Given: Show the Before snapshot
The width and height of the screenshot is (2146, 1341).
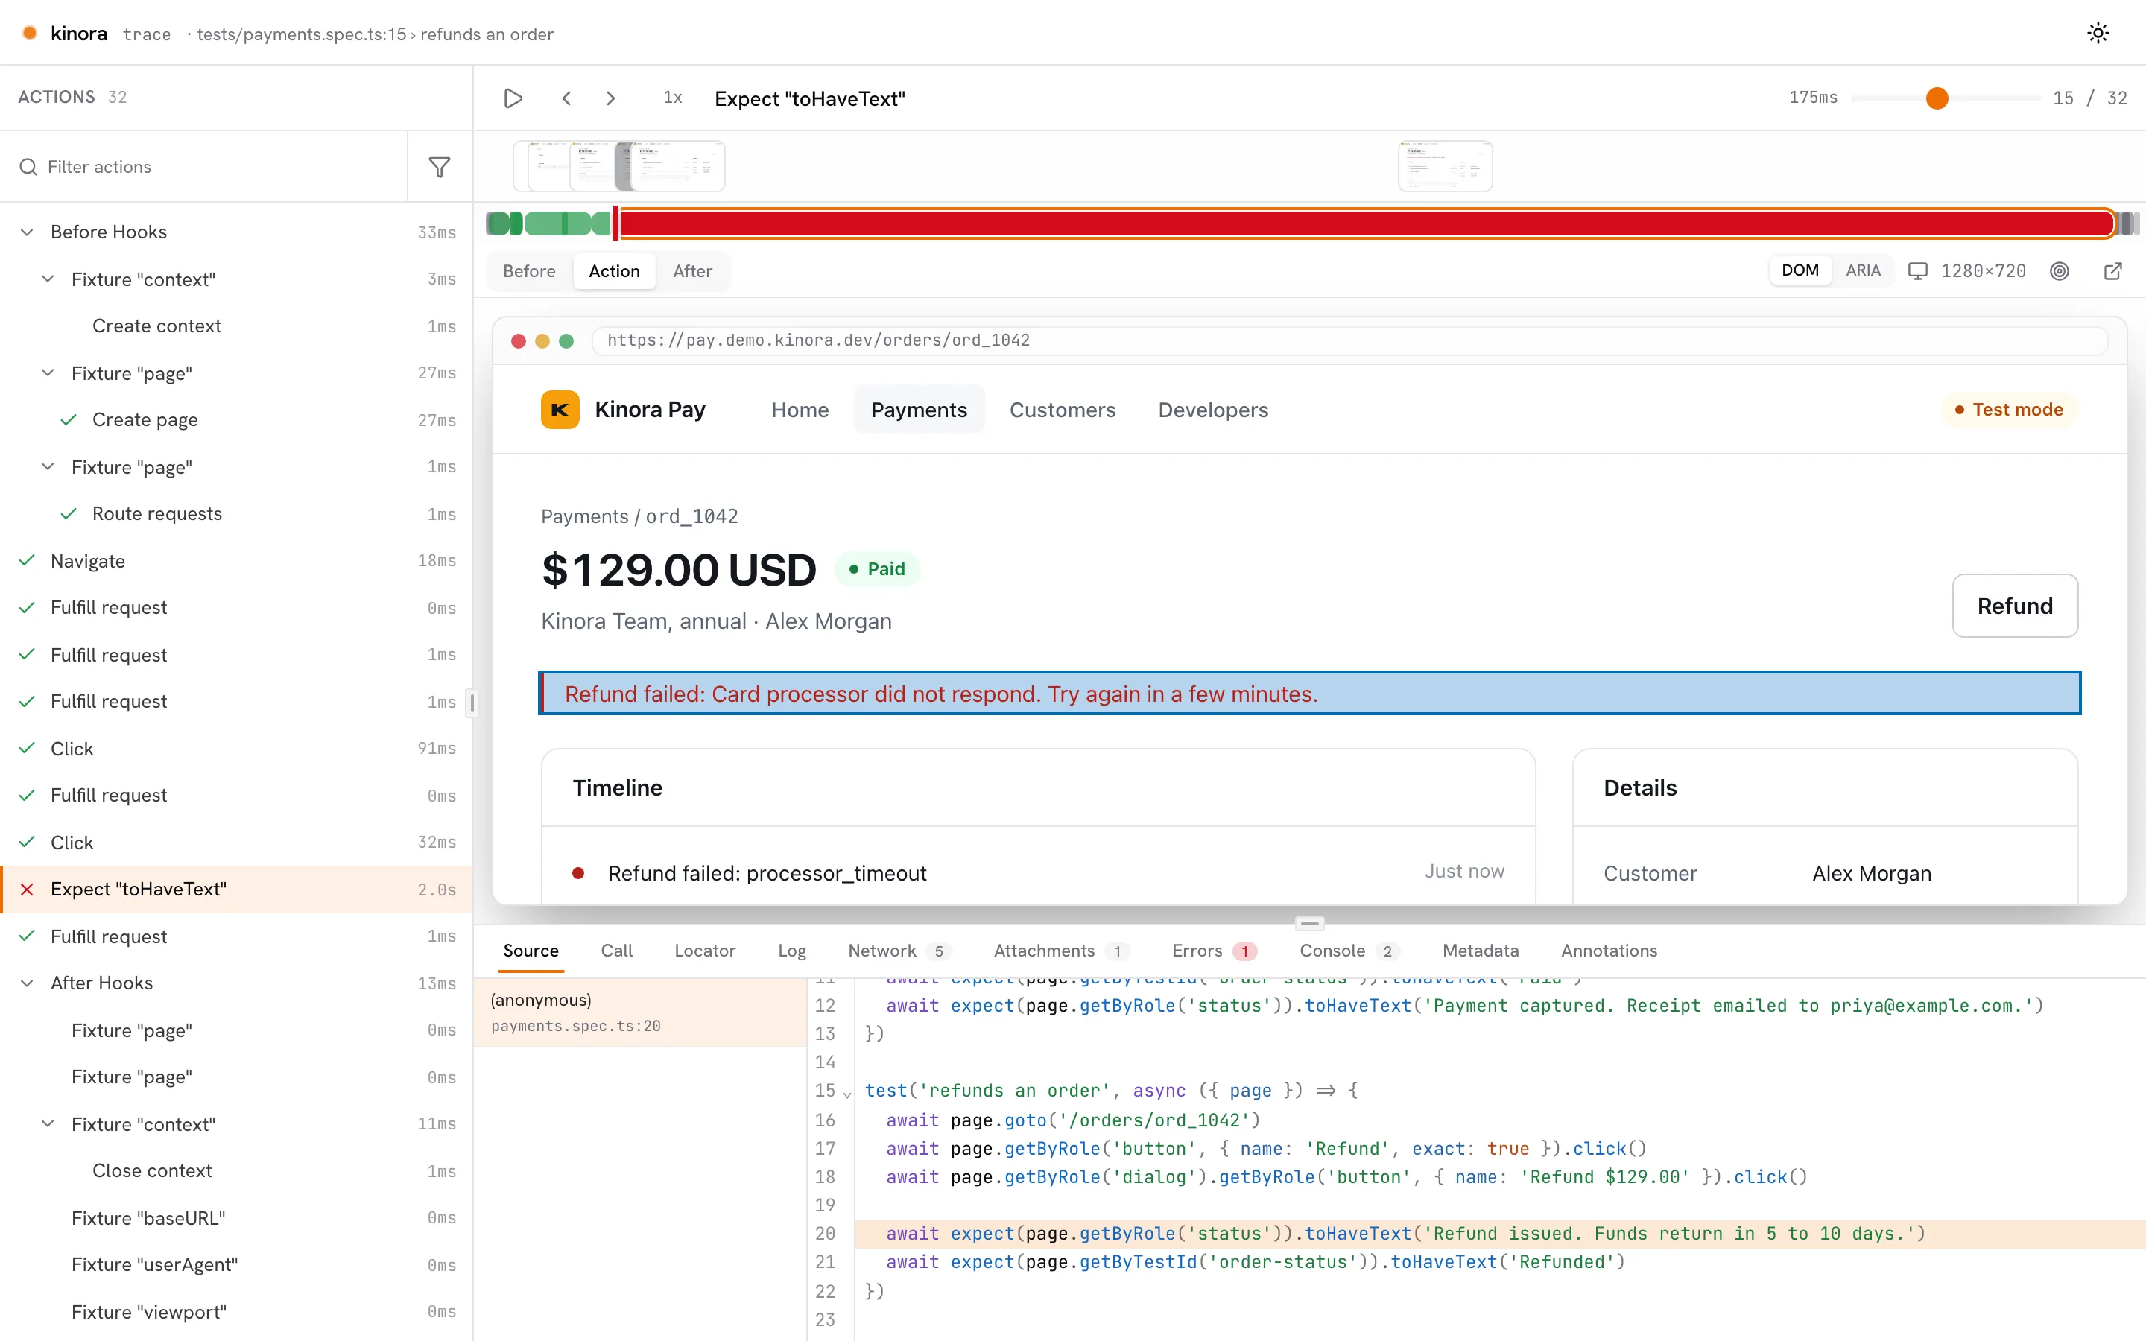Looking at the screenshot, I should (x=529, y=271).
